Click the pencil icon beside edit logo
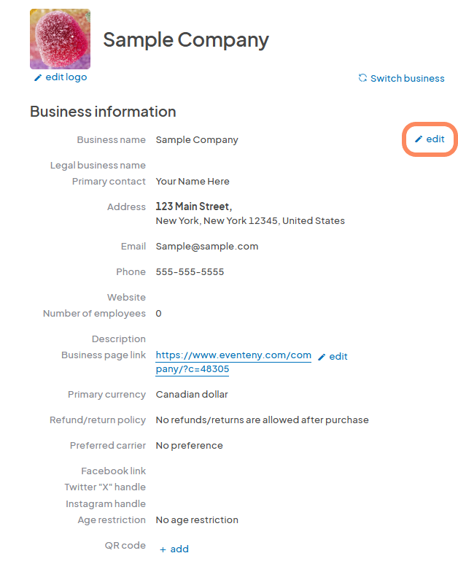This screenshot has width=458, height=564. 38,78
